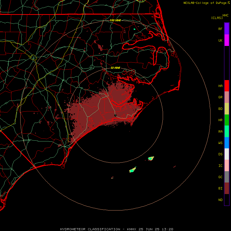Screen dimensions: 231x231
Task: Click the HR green legend swatch
Action: click(x=227, y=120)
